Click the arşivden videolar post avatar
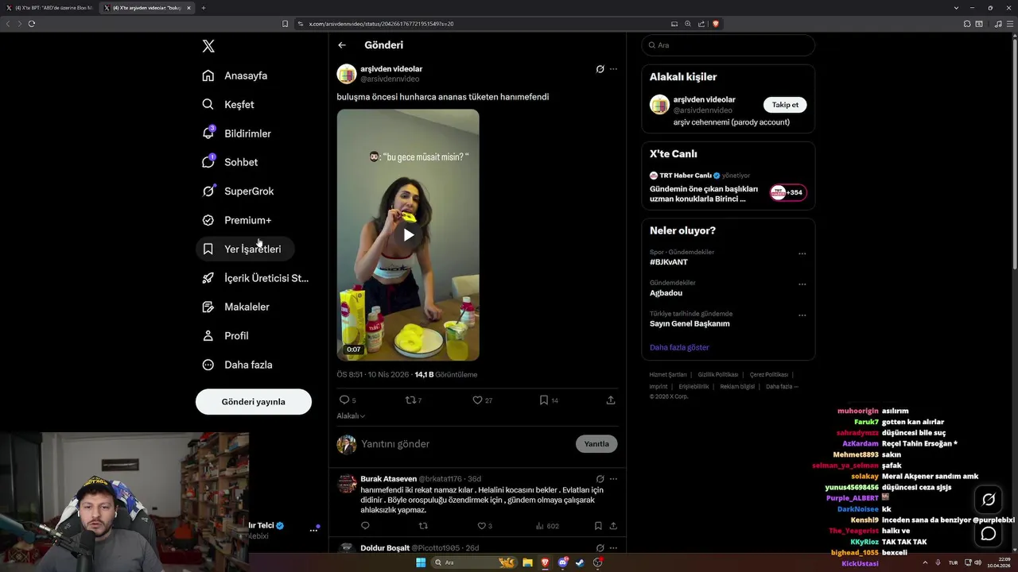 [x=347, y=74]
